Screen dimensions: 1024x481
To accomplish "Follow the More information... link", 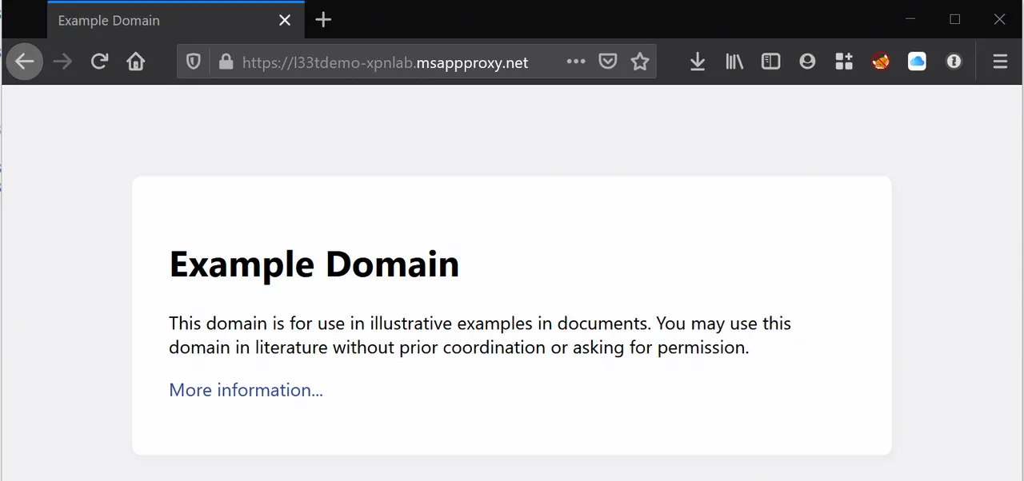I will [x=246, y=390].
